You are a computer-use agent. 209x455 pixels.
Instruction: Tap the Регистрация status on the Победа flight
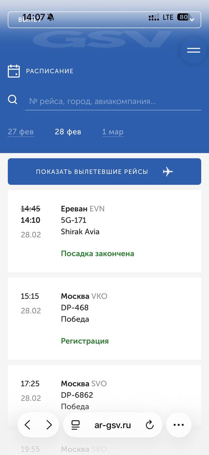click(84, 341)
